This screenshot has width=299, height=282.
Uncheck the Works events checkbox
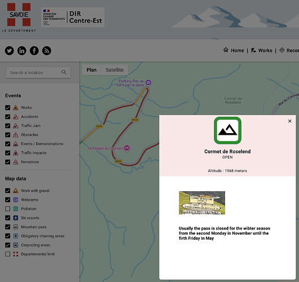click(8, 108)
